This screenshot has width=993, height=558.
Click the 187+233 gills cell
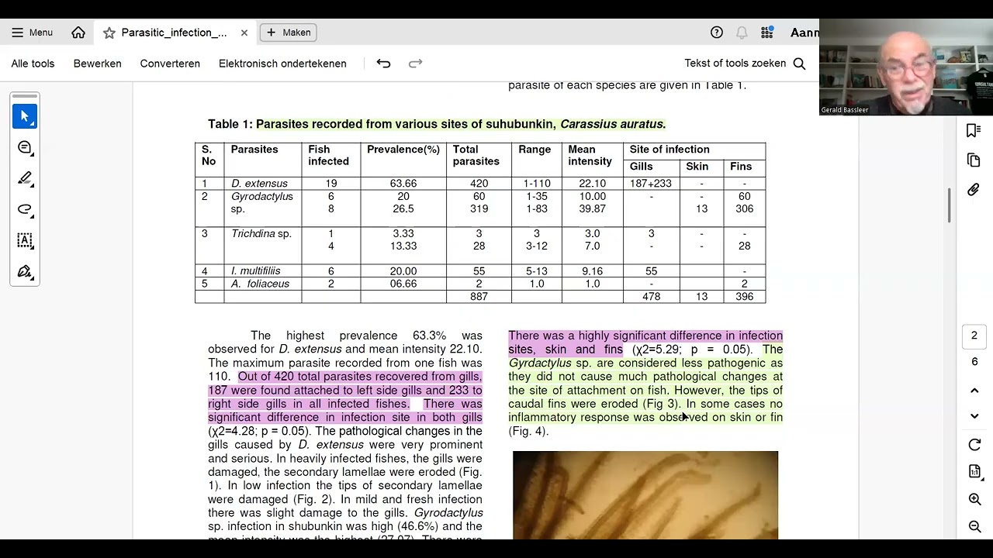pos(651,184)
